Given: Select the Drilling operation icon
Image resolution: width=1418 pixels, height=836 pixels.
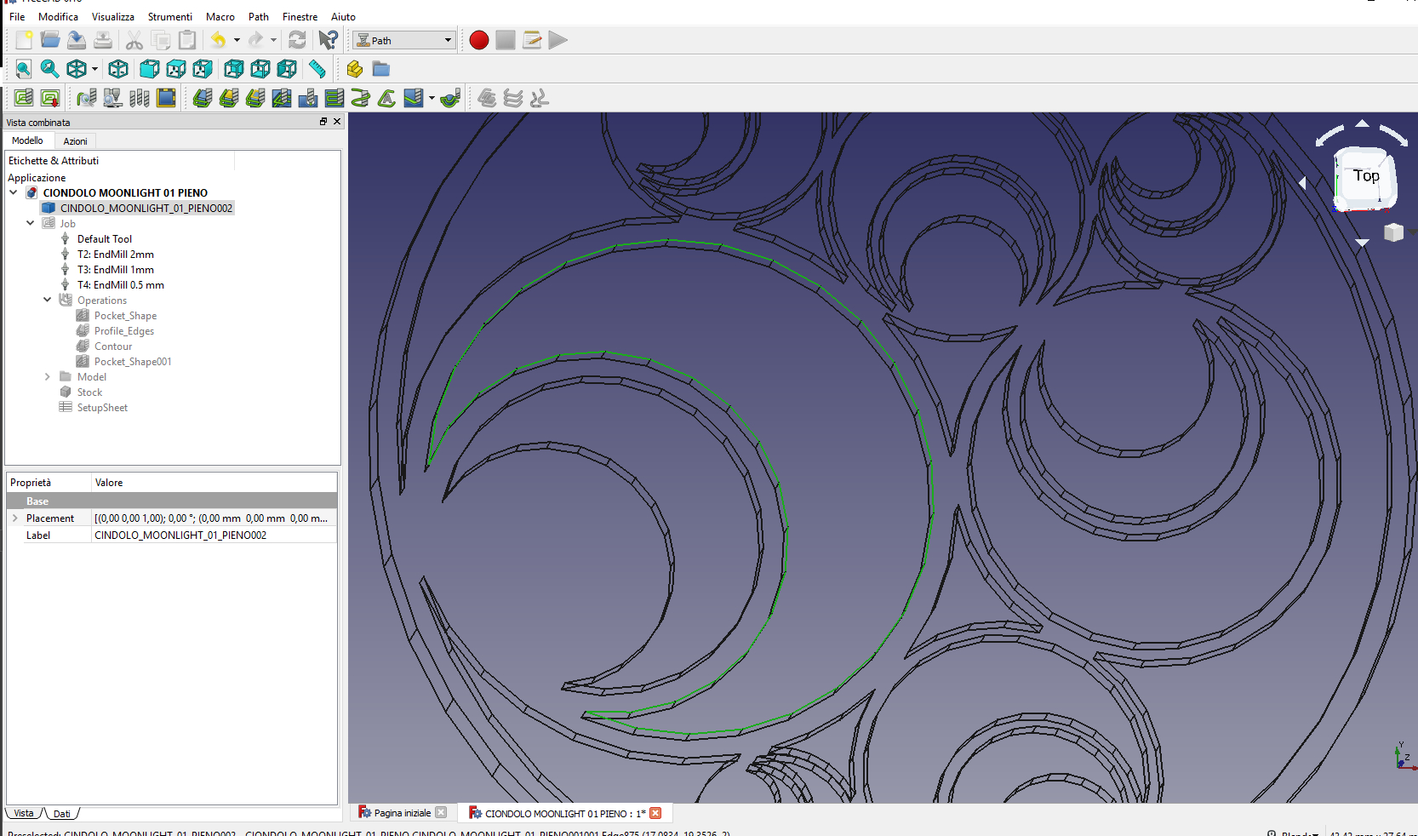Looking at the screenshot, I should (x=308, y=98).
